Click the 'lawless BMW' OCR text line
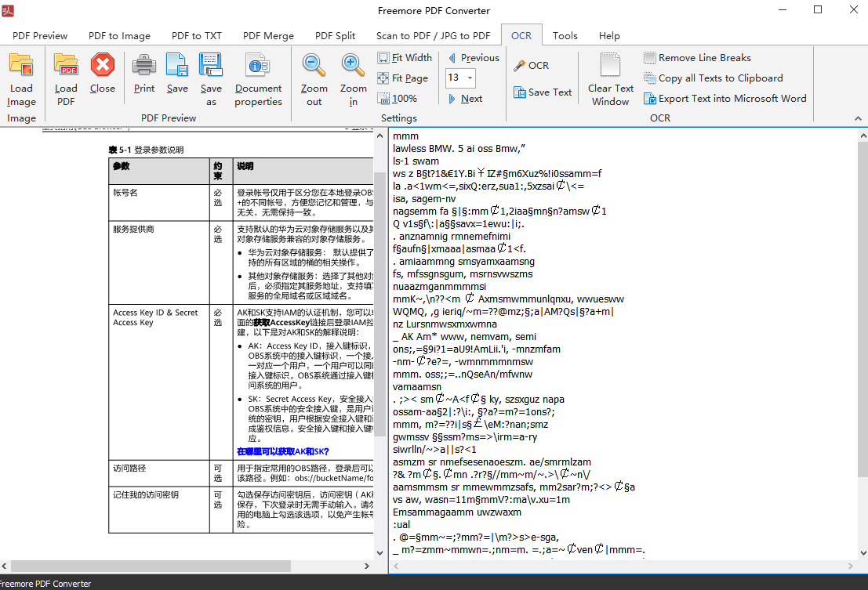The image size is (868, 590). (x=459, y=148)
